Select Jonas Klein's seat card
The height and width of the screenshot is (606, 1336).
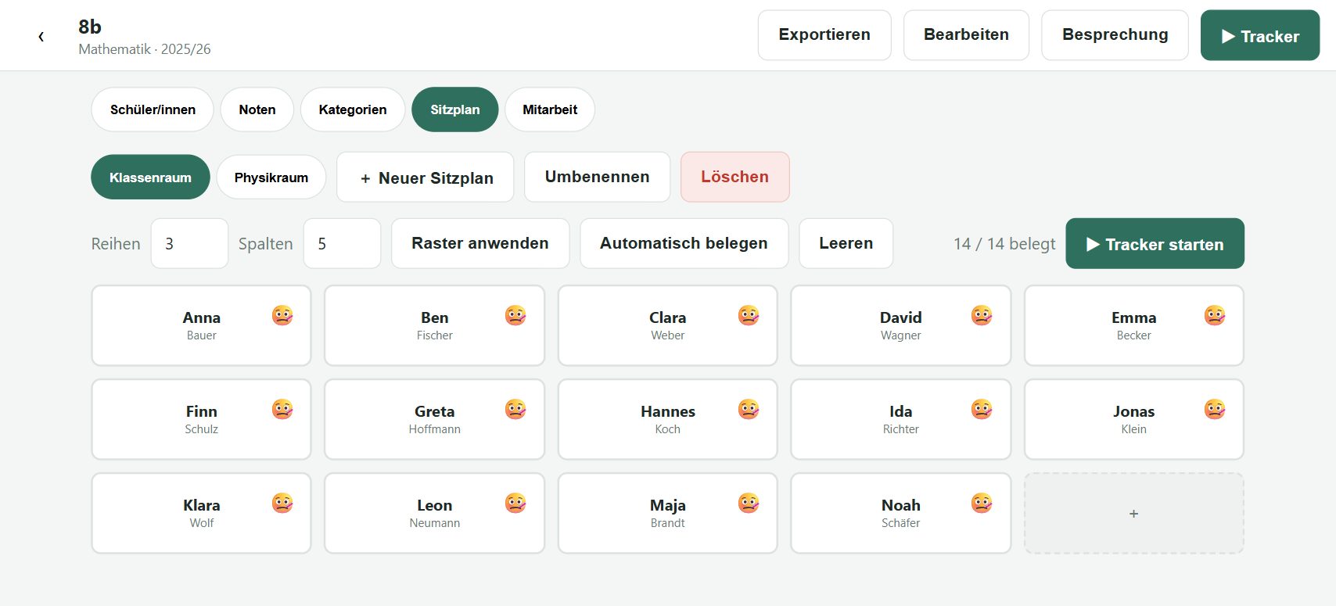[1133, 419]
